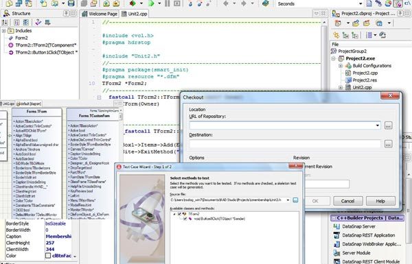The image size is (412, 264).
Task: Click the gray stacked pages toolbar icon
Action: [84, 3]
